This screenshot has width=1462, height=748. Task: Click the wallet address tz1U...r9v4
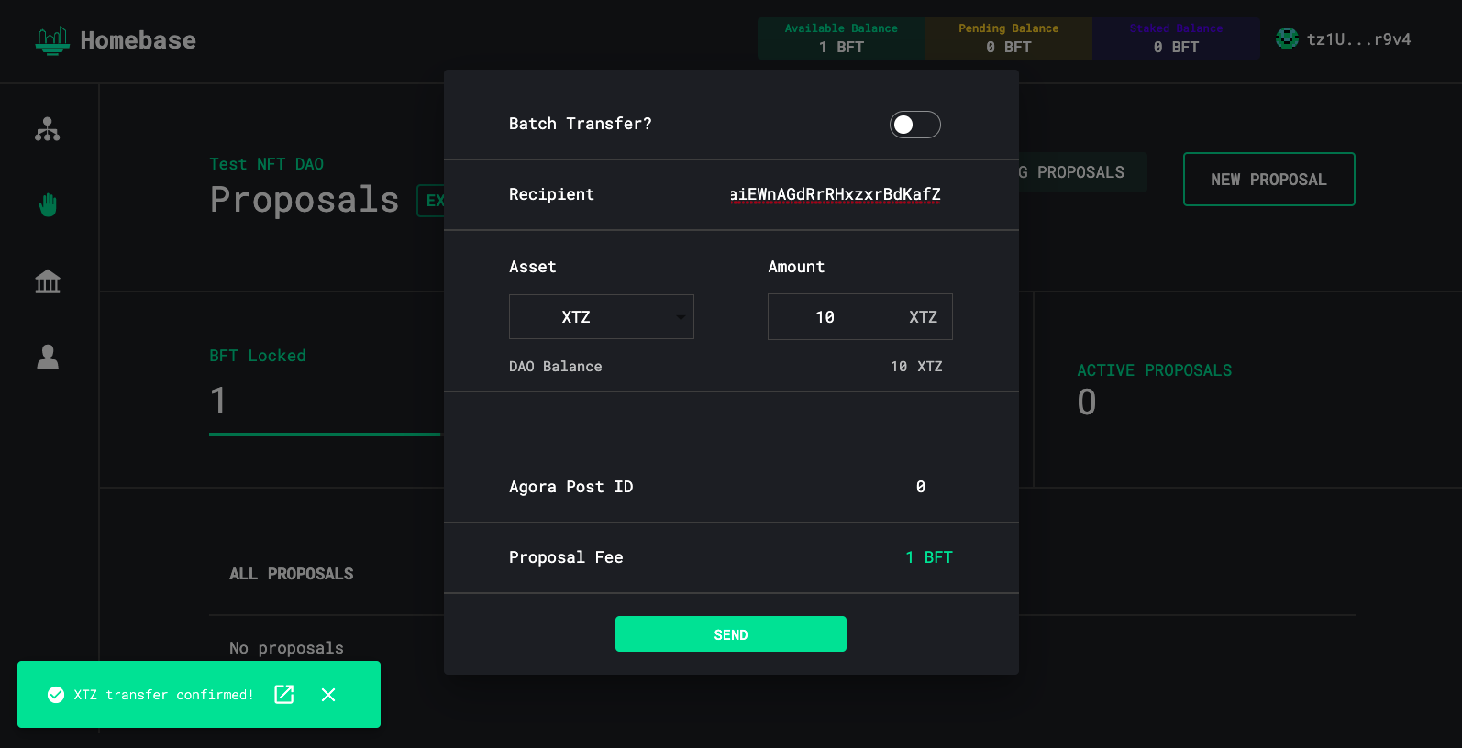pos(1358,39)
